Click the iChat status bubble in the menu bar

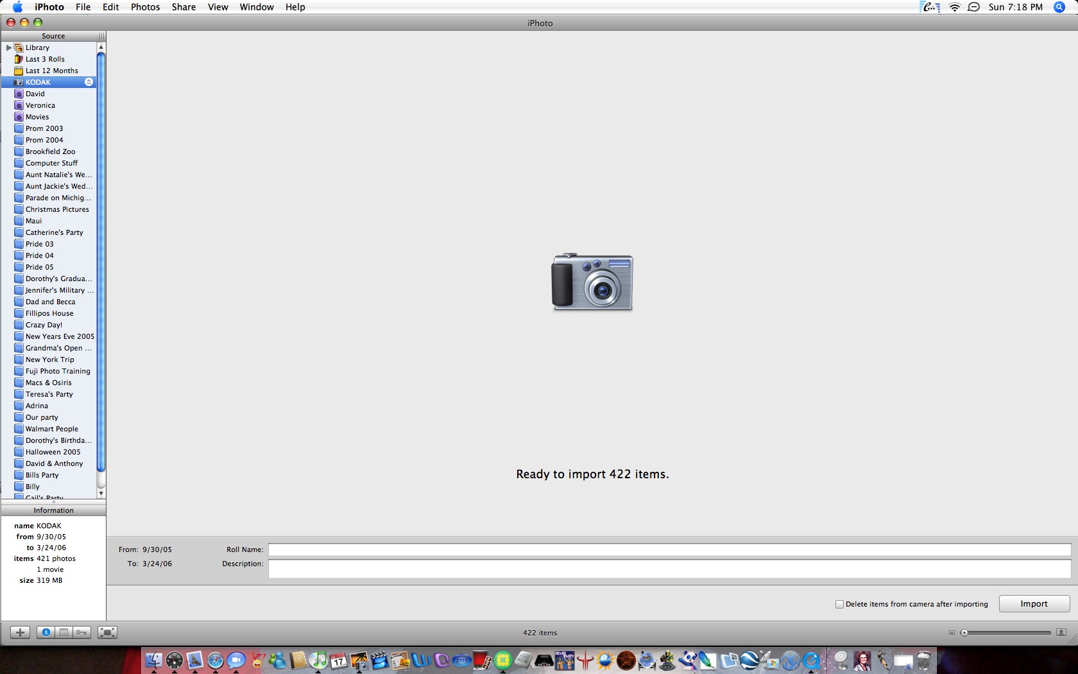click(973, 7)
